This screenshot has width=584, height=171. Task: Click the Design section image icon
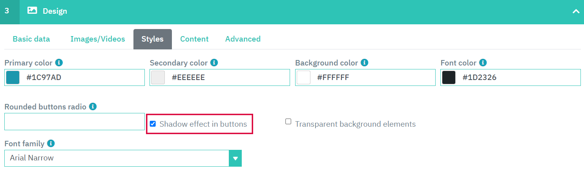(x=32, y=11)
